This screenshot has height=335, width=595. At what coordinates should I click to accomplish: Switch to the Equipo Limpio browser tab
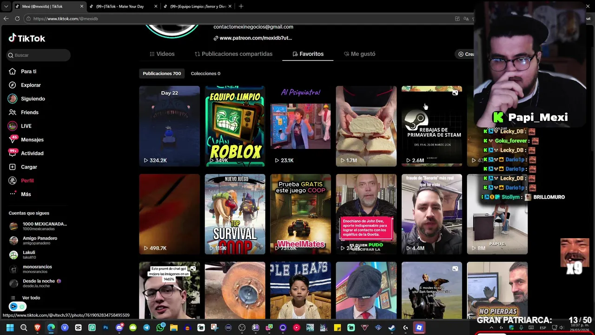coord(198,7)
